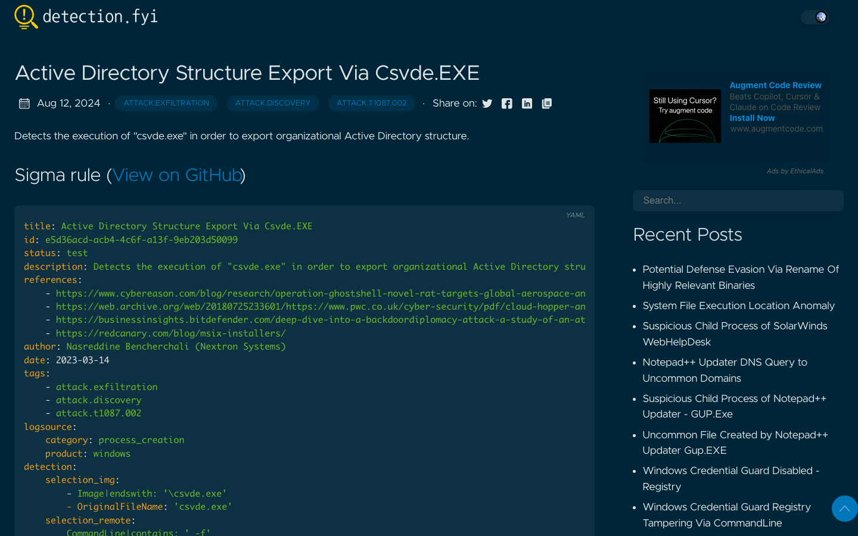Viewport: 858px width, 536px height.
Task: Click the Install Now ad link
Action: [x=752, y=118]
